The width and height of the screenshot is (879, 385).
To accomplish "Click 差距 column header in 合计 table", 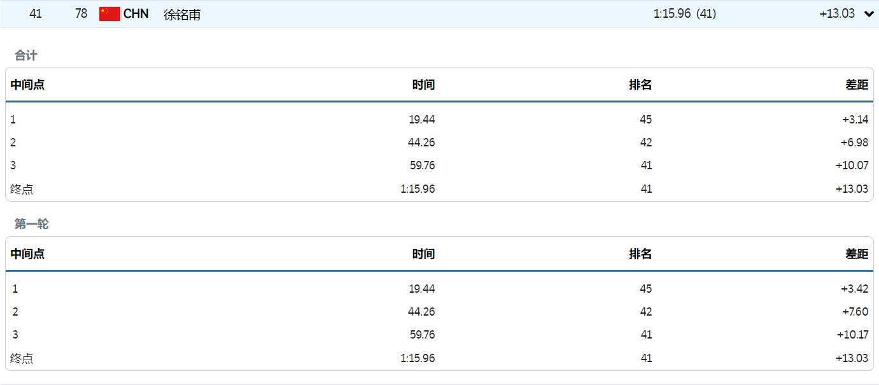I will (857, 85).
